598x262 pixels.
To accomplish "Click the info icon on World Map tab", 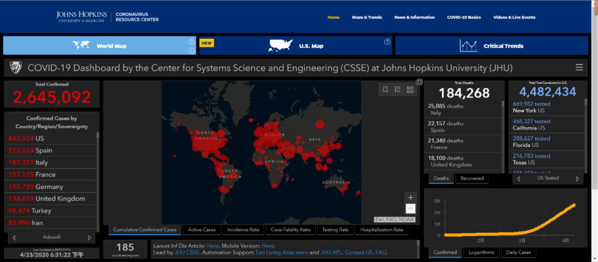I will pyautogui.click(x=192, y=50).
